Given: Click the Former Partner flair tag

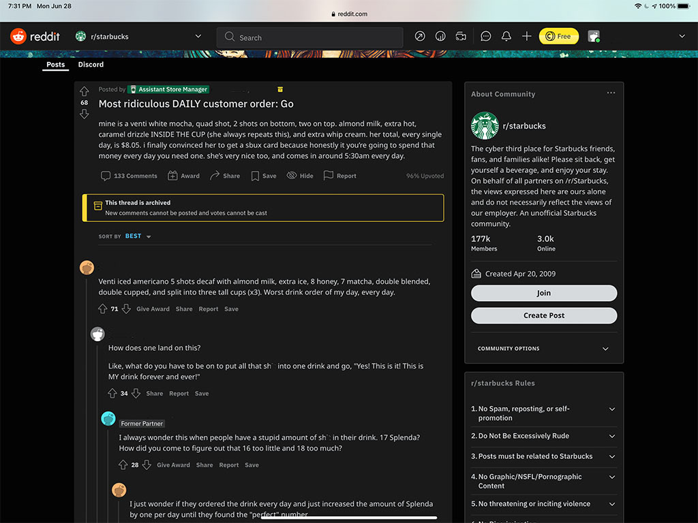Looking at the screenshot, I should pyautogui.click(x=142, y=424).
